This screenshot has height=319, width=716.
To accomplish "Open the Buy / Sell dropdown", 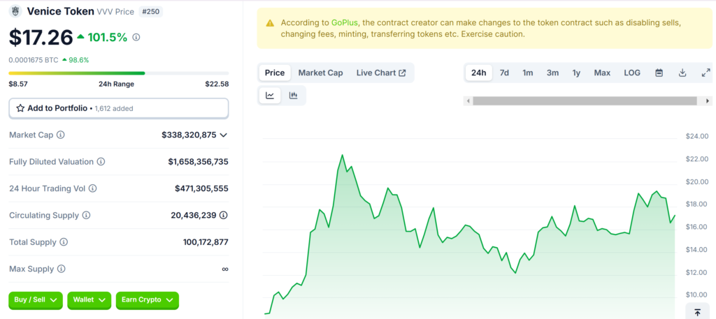I will pyautogui.click(x=35, y=299).
